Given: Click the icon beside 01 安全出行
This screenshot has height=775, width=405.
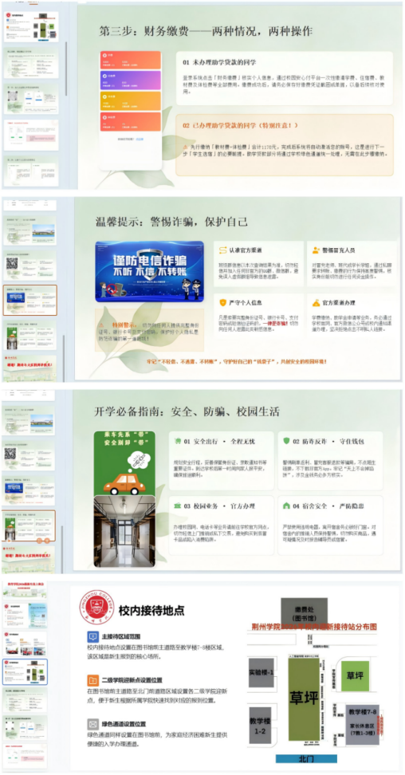Looking at the screenshot, I should pyautogui.click(x=176, y=440).
